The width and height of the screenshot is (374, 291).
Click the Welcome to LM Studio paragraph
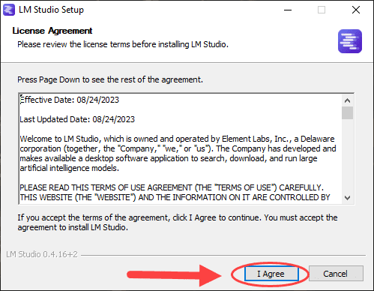[178, 154]
